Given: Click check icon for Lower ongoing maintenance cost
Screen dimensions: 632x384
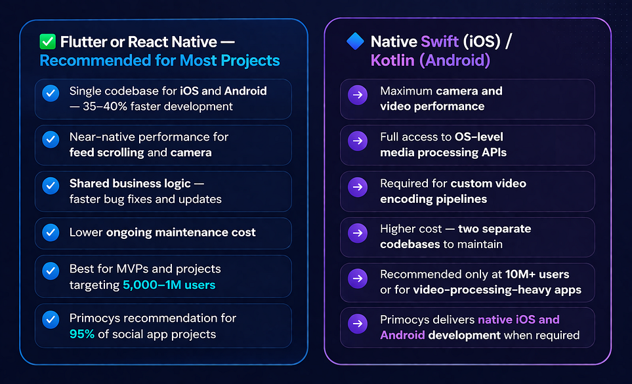Looking at the screenshot, I should (51, 232).
